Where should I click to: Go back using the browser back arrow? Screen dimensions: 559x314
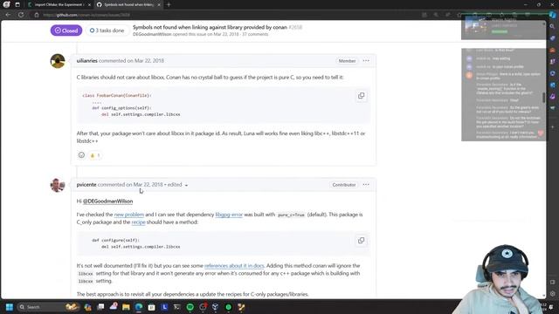tap(8, 15)
